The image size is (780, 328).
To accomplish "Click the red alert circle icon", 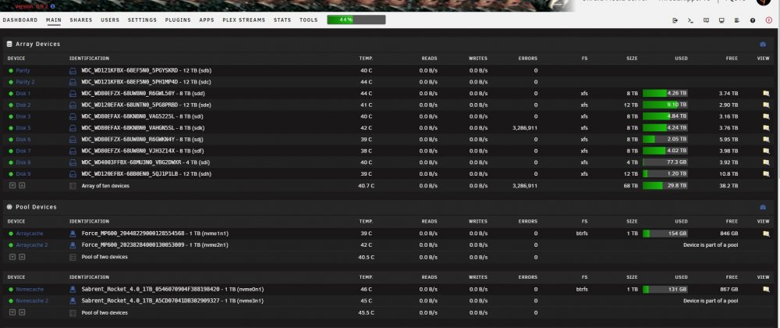I will point(769,20).
